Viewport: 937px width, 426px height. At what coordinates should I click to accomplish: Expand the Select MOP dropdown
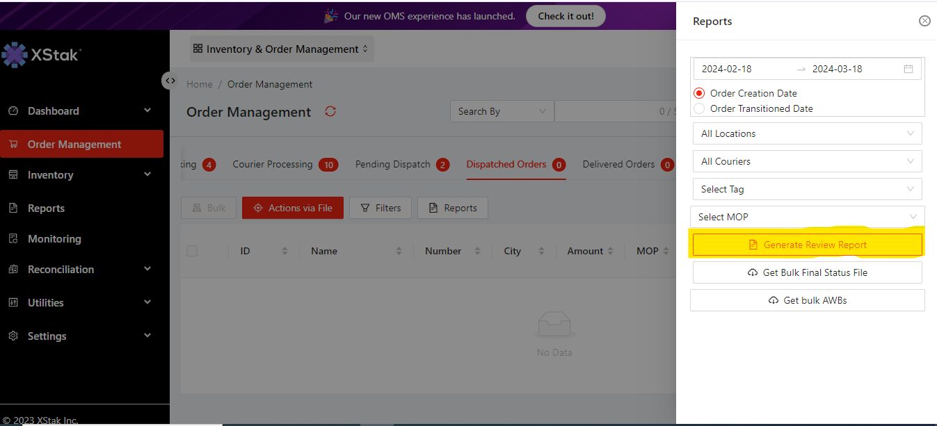point(807,217)
